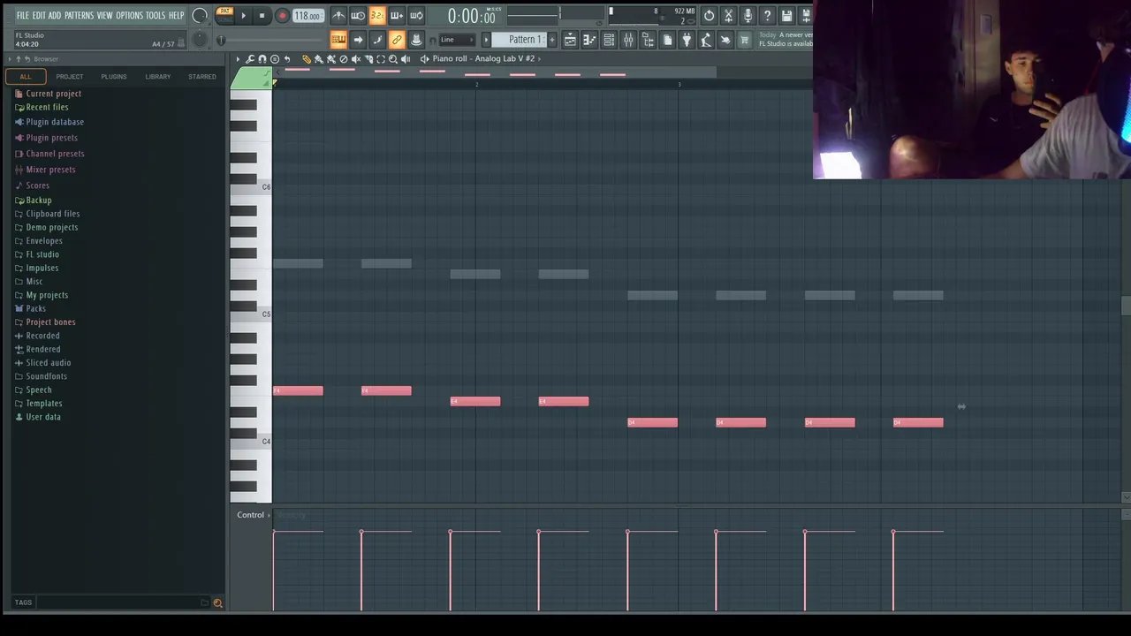
Task: Open the Line snap dropdown
Action: point(457,40)
